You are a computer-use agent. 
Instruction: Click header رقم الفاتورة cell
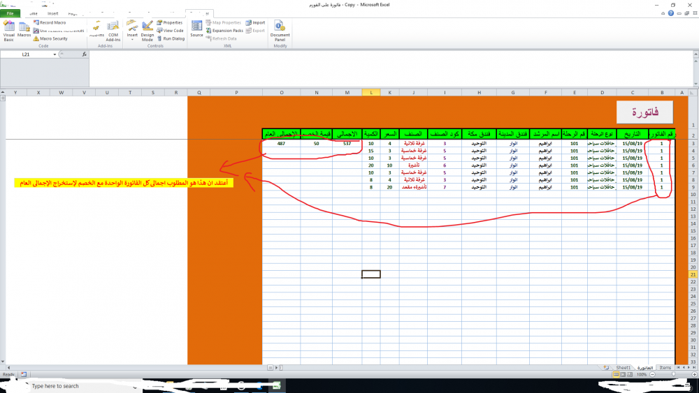(661, 134)
